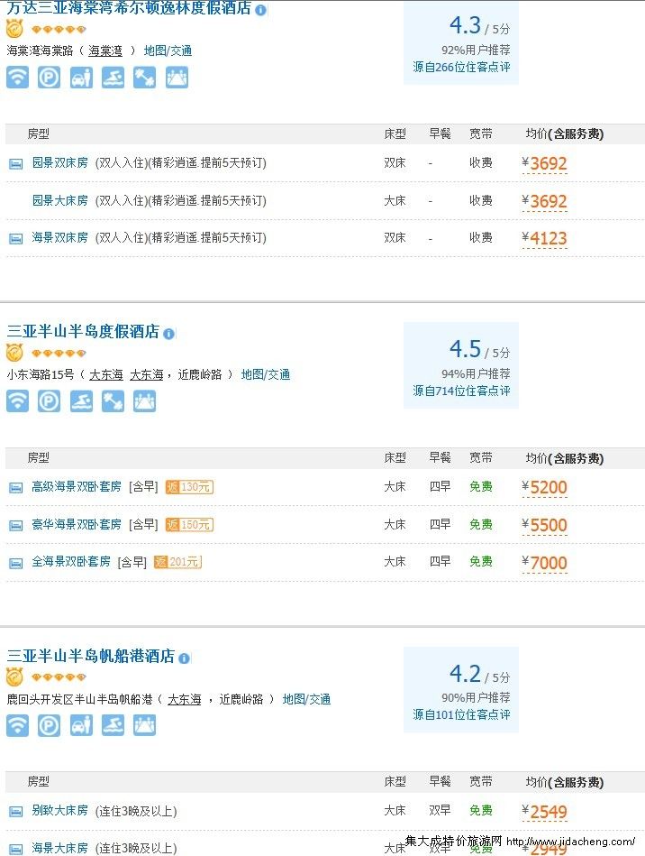Click the airport pickup icon for Wanda Hilton hotel
The height and width of the screenshot is (856, 645).
(81, 78)
